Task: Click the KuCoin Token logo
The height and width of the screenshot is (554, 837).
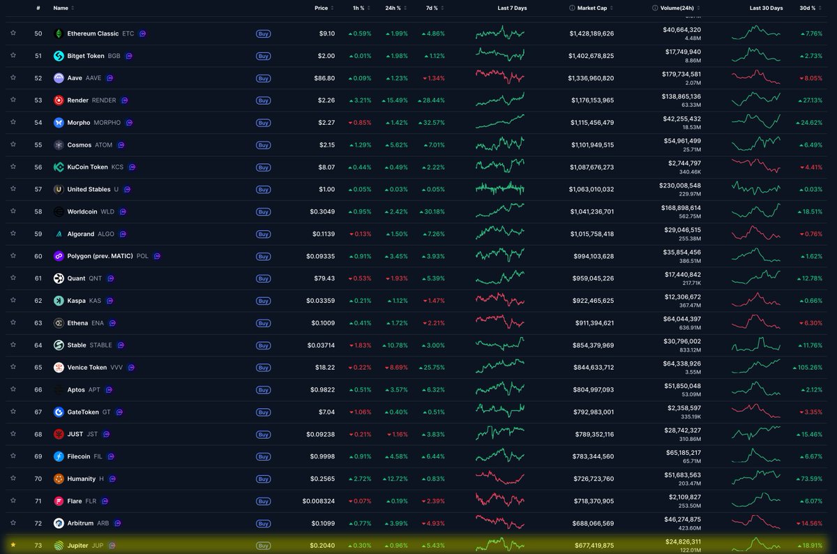Action: pyautogui.click(x=59, y=167)
